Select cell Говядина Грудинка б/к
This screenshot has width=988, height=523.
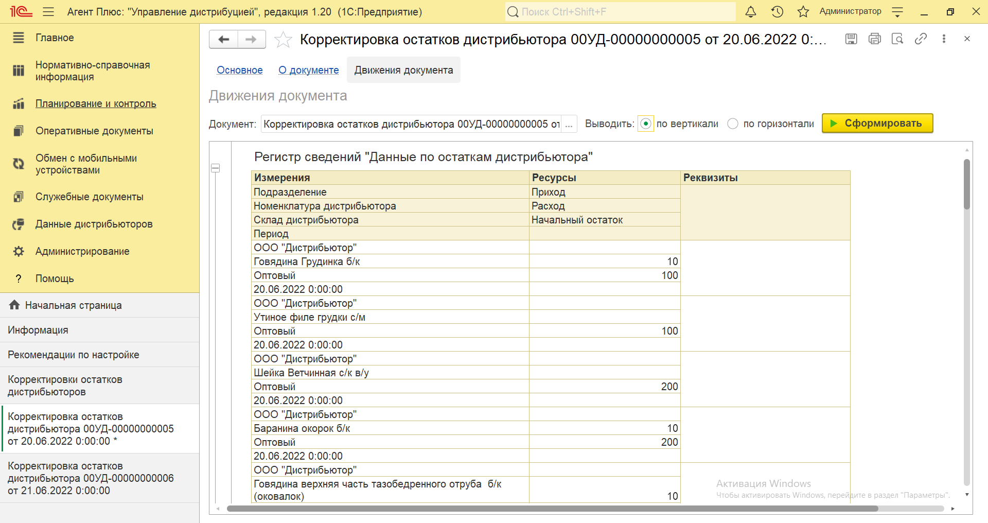390,261
